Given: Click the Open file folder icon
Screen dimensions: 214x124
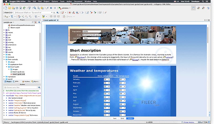Looking at the screenshot, I should click(x=9, y=8).
